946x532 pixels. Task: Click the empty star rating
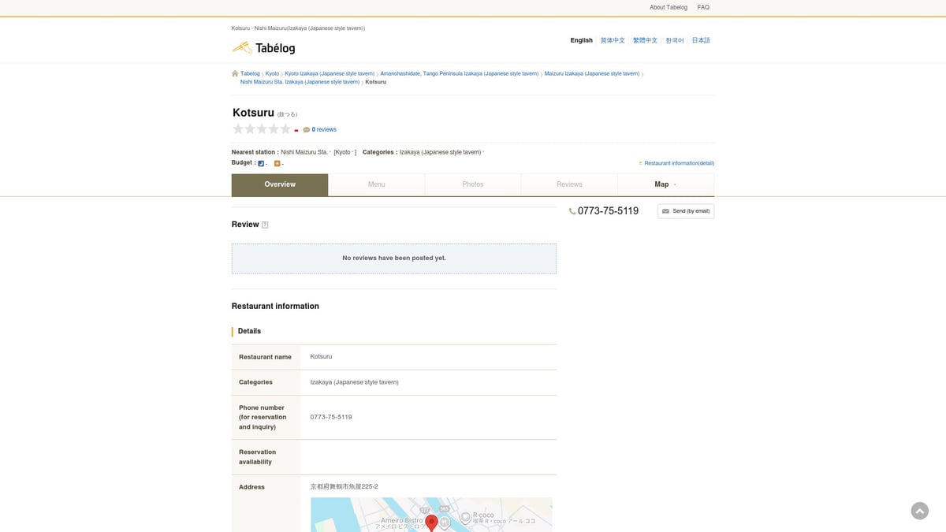tap(262, 129)
